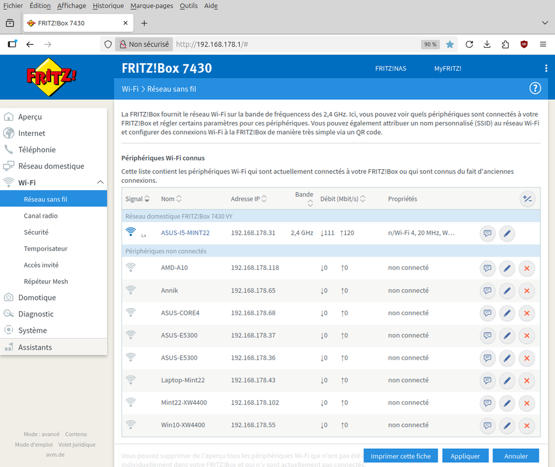Remove the ASUS-CORE4 device
Image resolution: width=555 pixels, height=467 pixels.
point(527,313)
